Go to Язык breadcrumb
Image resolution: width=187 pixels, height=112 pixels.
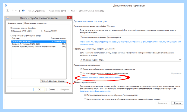coord(73,11)
